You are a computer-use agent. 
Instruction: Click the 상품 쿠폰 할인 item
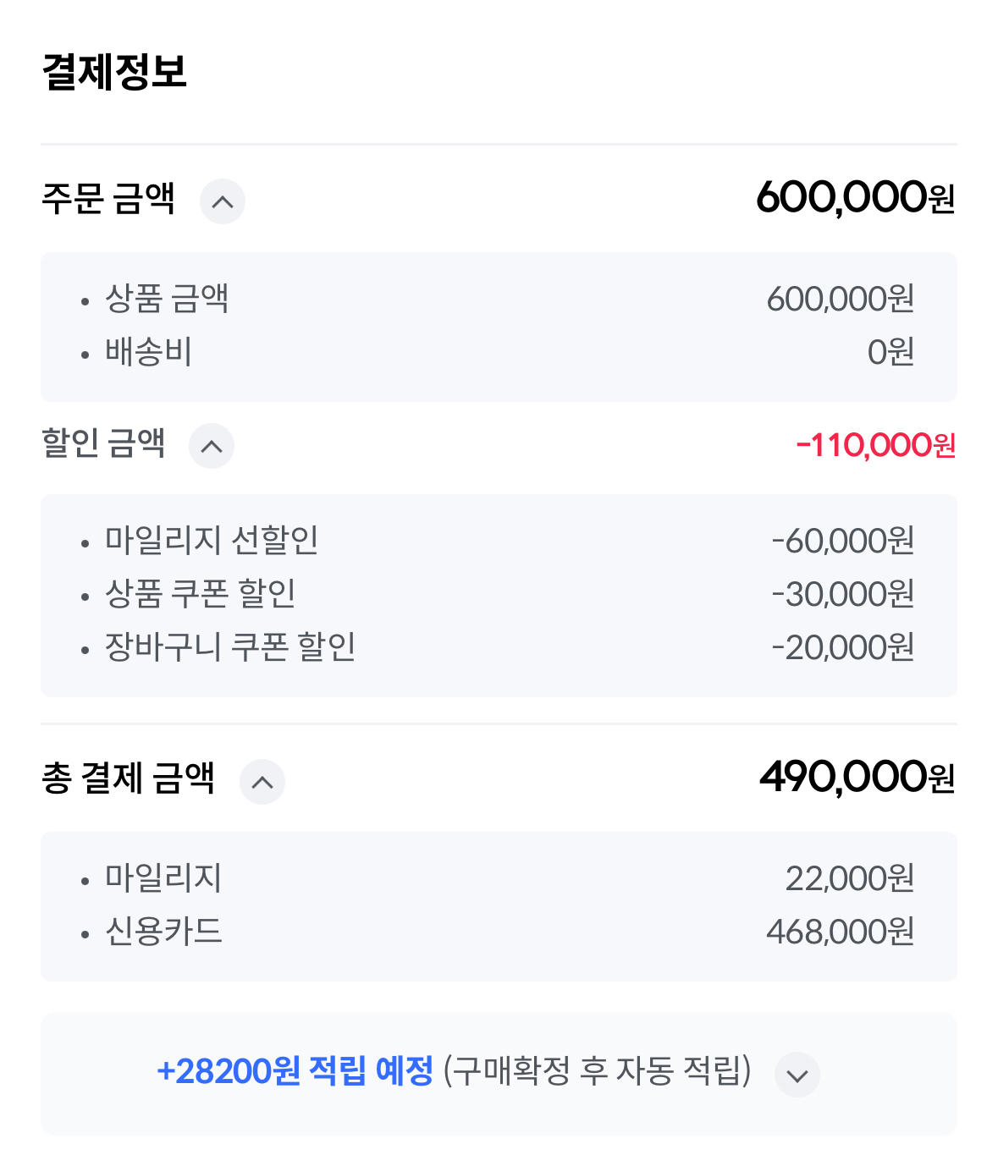click(201, 594)
